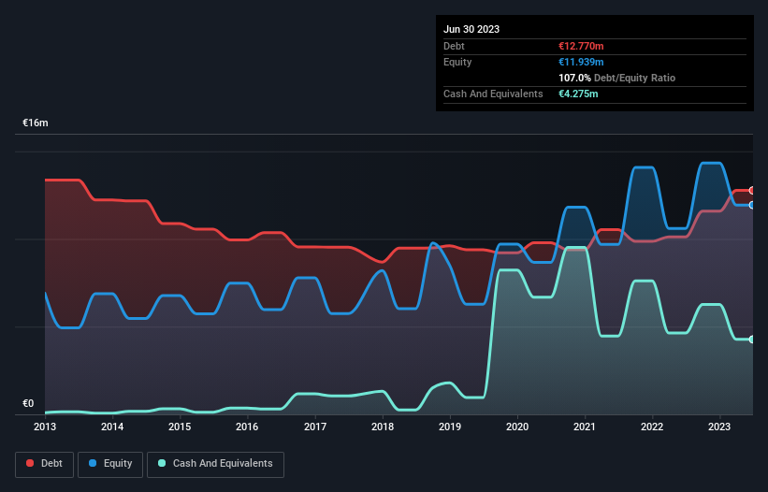
Task: Click the €0 y-axis label
Action: [x=28, y=403]
